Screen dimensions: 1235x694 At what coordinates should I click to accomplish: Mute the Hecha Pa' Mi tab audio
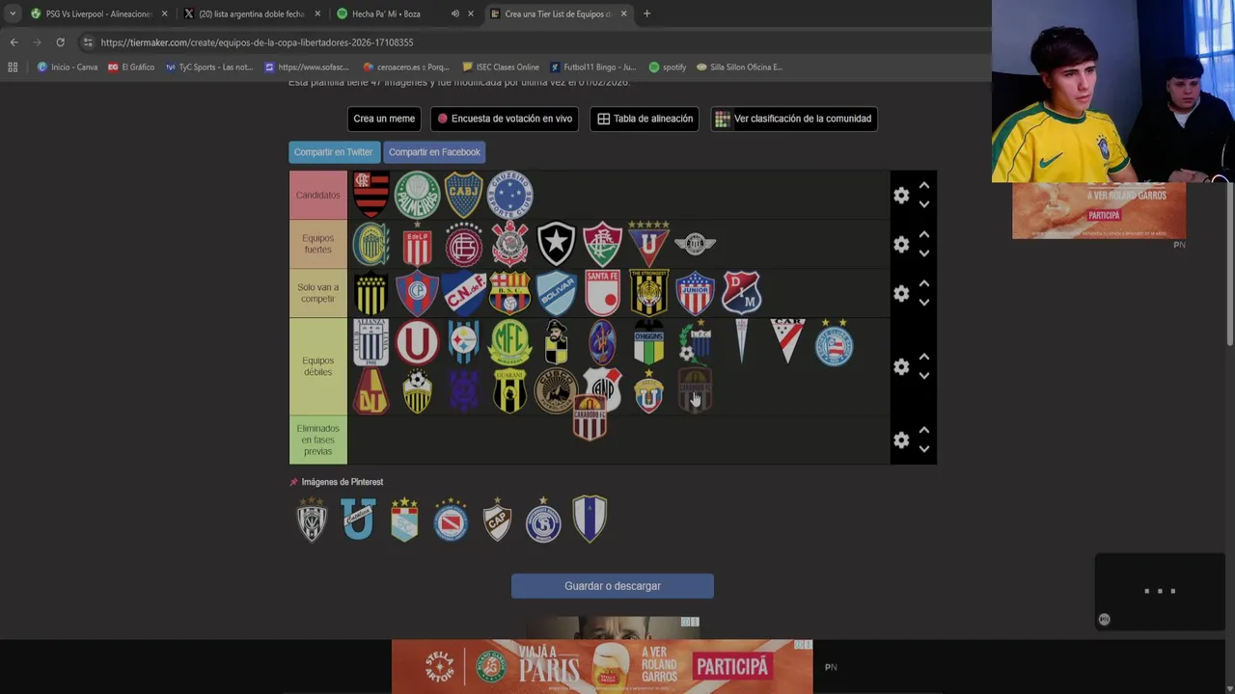tap(454, 13)
